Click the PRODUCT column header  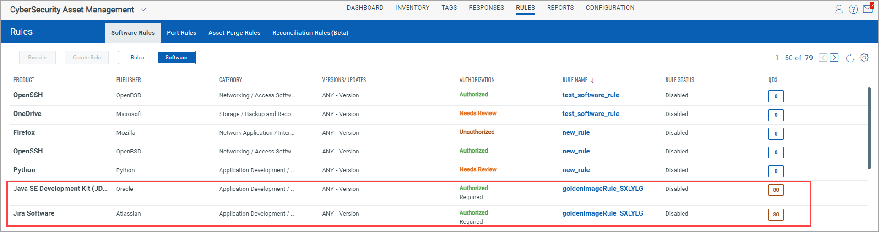24,80
